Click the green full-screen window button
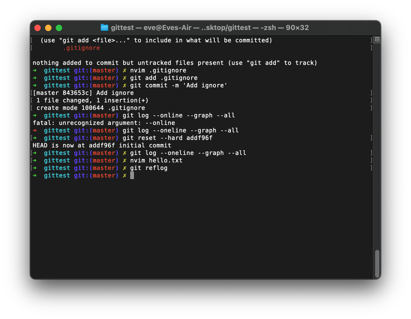This screenshot has width=411, height=319. pyautogui.click(x=59, y=28)
